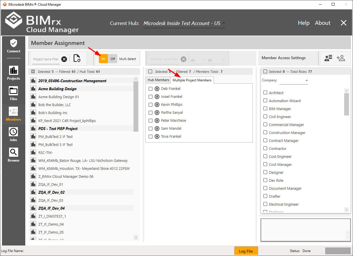Click building icon beside RSC-TM-
The height and width of the screenshot is (256, 353).
coord(33,152)
